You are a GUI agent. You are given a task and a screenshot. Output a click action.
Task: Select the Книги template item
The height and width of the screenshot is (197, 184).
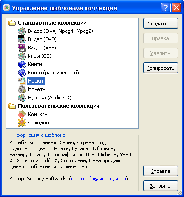(35, 64)
